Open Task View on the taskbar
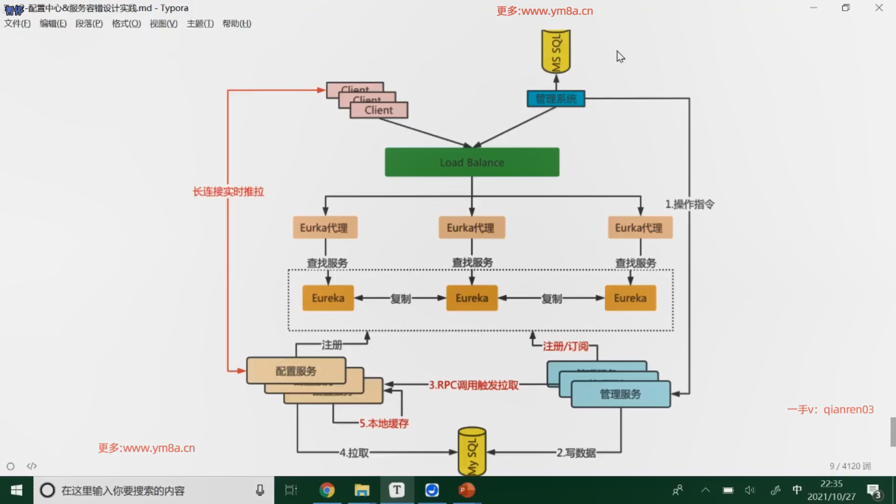The width and height of the screenshot is (896, 504). coord(291,490)
